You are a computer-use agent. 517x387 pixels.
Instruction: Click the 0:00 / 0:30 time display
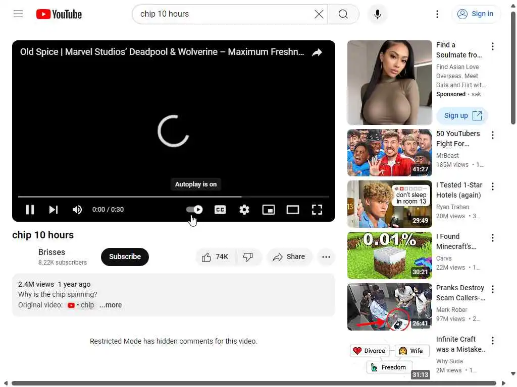tap(108, 210)
